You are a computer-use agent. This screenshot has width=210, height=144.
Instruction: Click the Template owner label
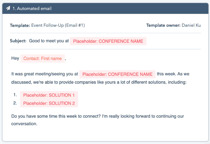[x=163, y=25]
